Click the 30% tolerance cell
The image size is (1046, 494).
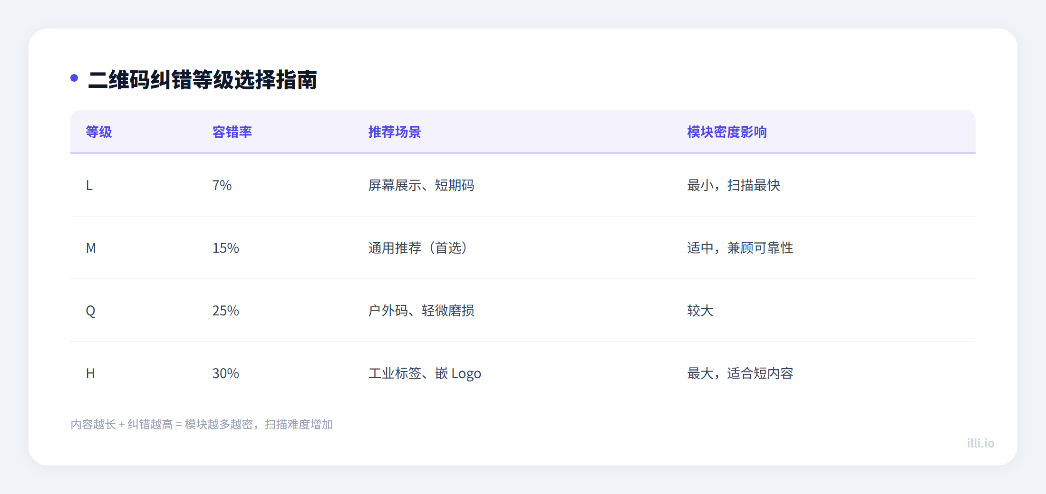(225, 373)
